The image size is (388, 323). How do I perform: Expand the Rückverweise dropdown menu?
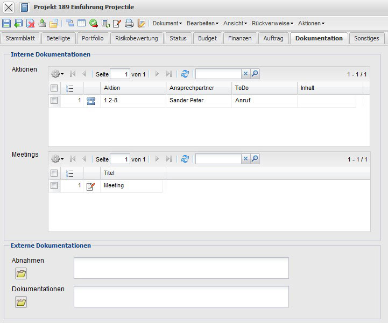pyautogui.click(x=272, y=23)
